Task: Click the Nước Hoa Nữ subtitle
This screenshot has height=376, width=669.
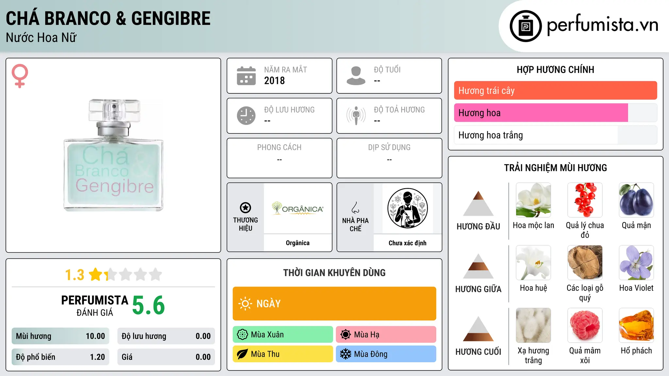Action: [x=41, y=38]
